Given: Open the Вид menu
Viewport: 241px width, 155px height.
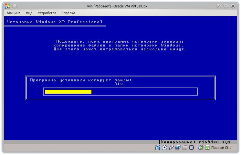Looking at the screenshot, I should (x=29, y=13).
